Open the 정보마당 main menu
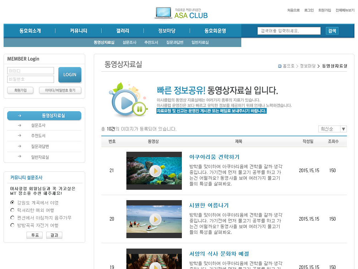Screen dimensions: 358x269 click(167, 31)
